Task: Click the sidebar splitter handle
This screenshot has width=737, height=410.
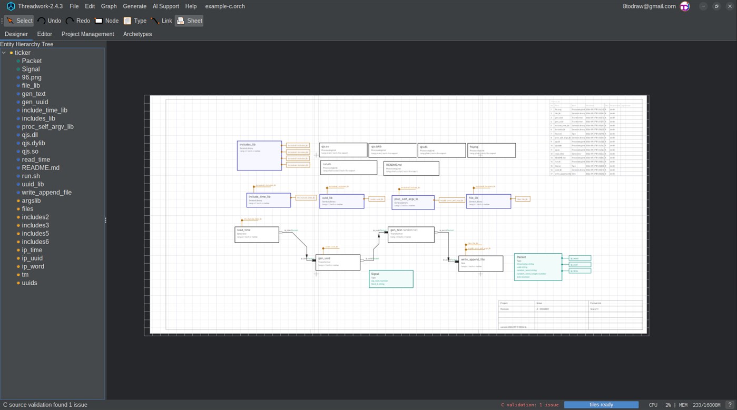Action: 105,220
